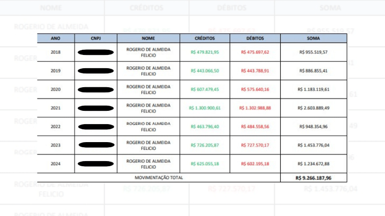Screen dimensions: 385x216
Task: Click the year 2022 cell
Action: pyautogui.click(x=56, y=127)
